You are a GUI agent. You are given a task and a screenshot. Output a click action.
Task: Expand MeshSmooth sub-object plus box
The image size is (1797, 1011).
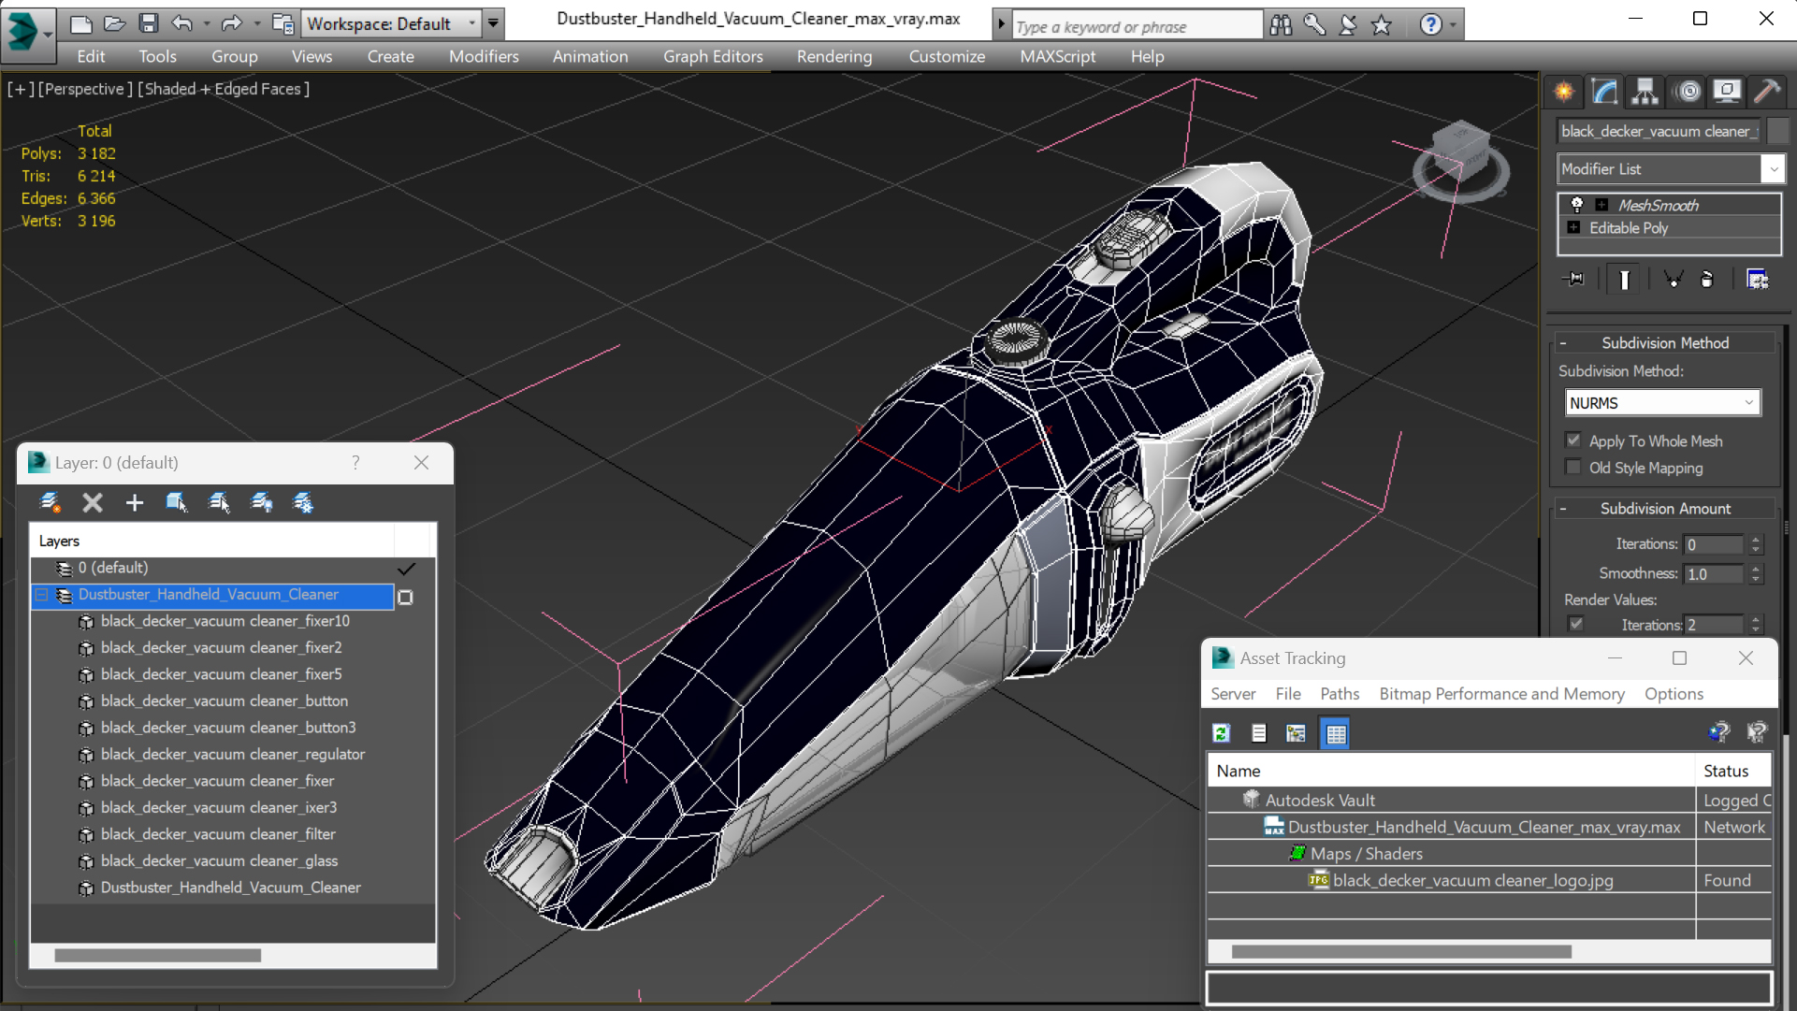point(1602,205)
